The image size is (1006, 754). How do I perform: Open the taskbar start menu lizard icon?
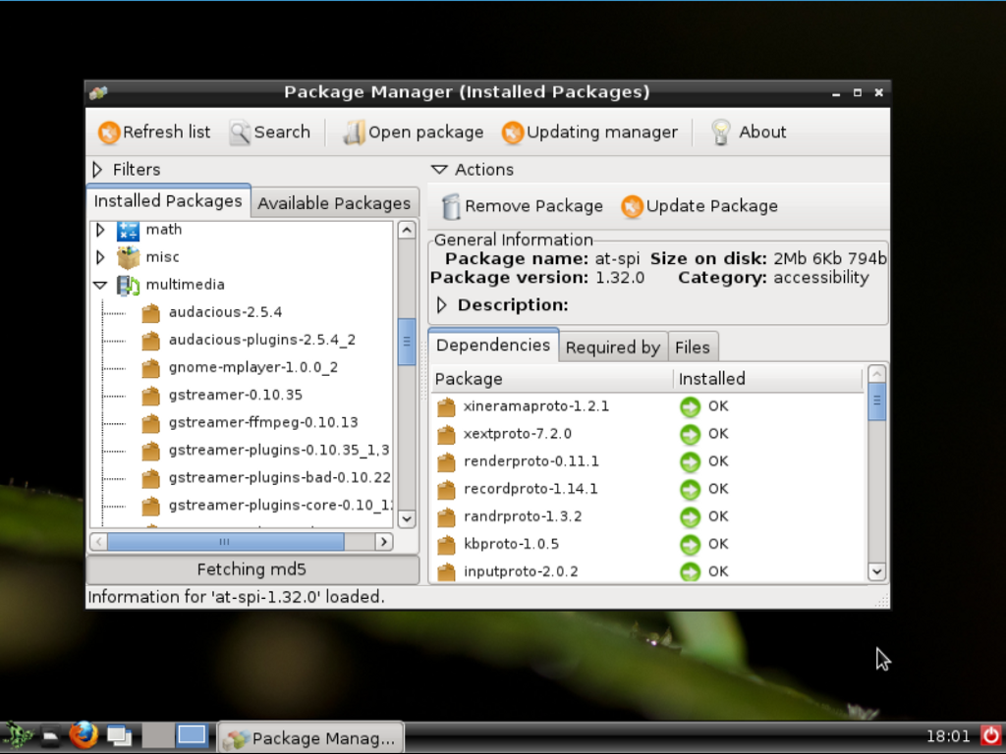click(18, 736)
